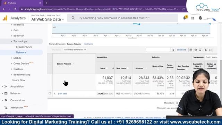The height and width of the screenshot is (125, 222).
Task: Sort by the Sessions column header
Action: pos(139,68)
